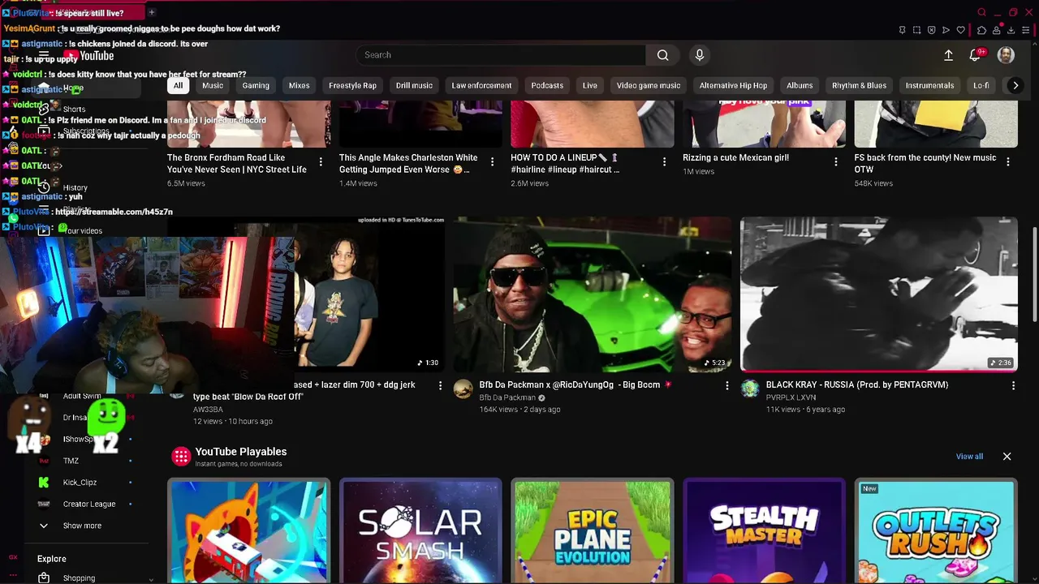Open the browser easy setup sliders icon
This screenshot has height=584, width=1039.
tap(1027, 30)
